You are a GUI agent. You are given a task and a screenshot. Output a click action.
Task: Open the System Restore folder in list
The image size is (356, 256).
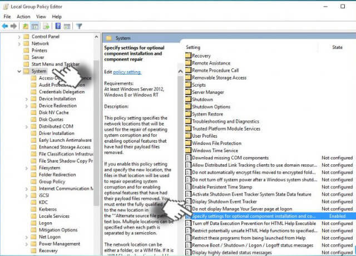coord(207,114)
